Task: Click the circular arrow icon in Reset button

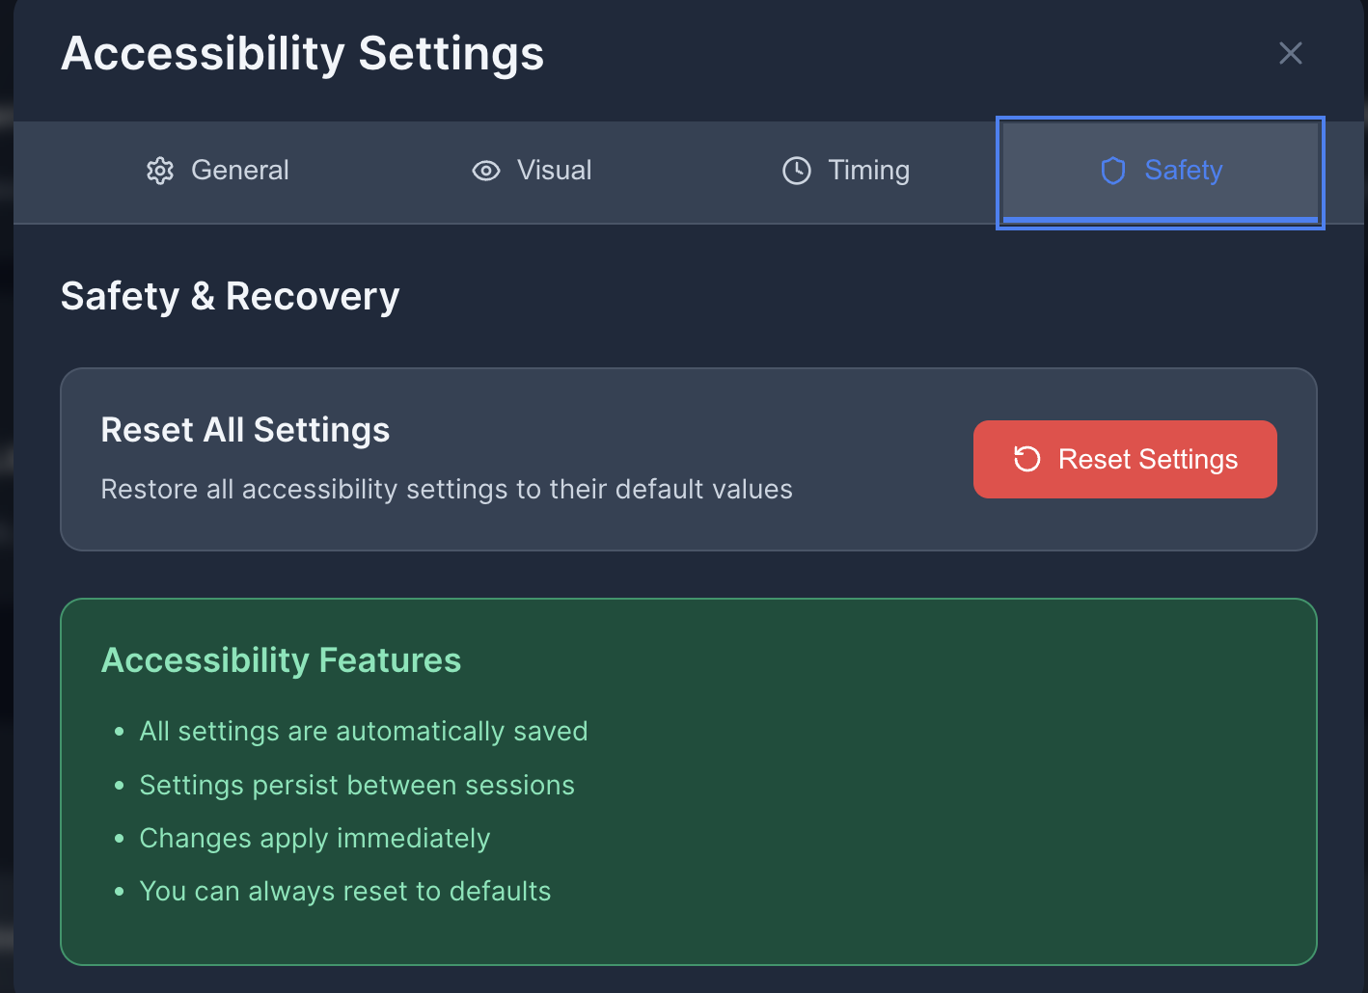Action: tap(1027, 459)
